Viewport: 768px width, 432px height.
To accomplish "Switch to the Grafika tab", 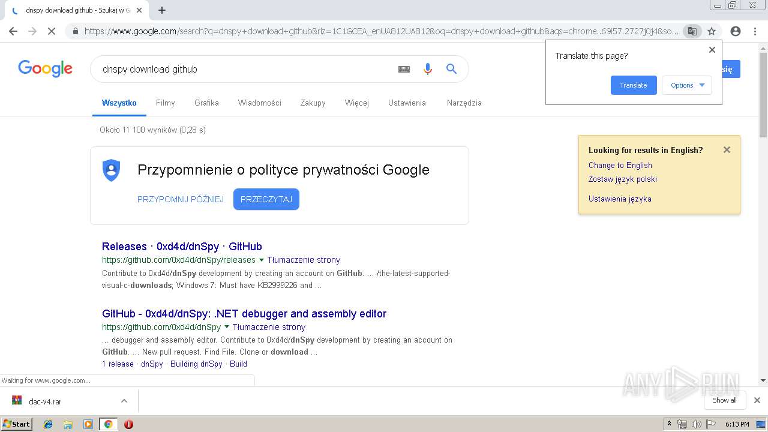I will pos(206,103).
